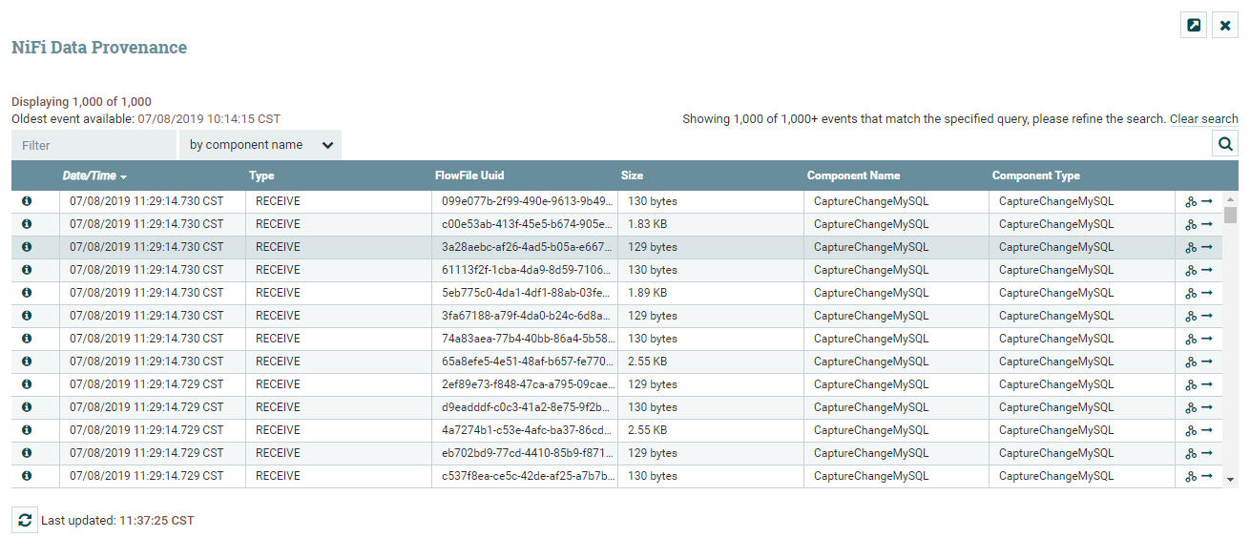The width and height of the screenshot is (1250, 558).
Task: Sort events by the Size column
Action: [631, 176]
